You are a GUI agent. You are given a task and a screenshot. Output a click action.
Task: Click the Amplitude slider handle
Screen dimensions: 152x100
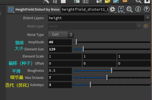tap(76, 42)
